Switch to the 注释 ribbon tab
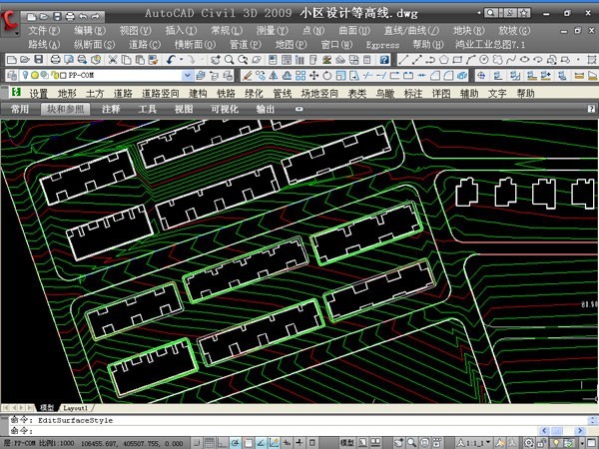Screen dimensions: 599x449 pyautogui.click(x=111, y=109)
